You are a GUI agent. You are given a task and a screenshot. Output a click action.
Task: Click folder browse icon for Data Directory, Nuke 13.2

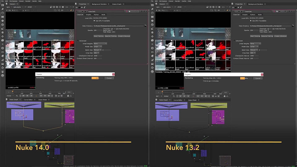(x=293, y=26)
